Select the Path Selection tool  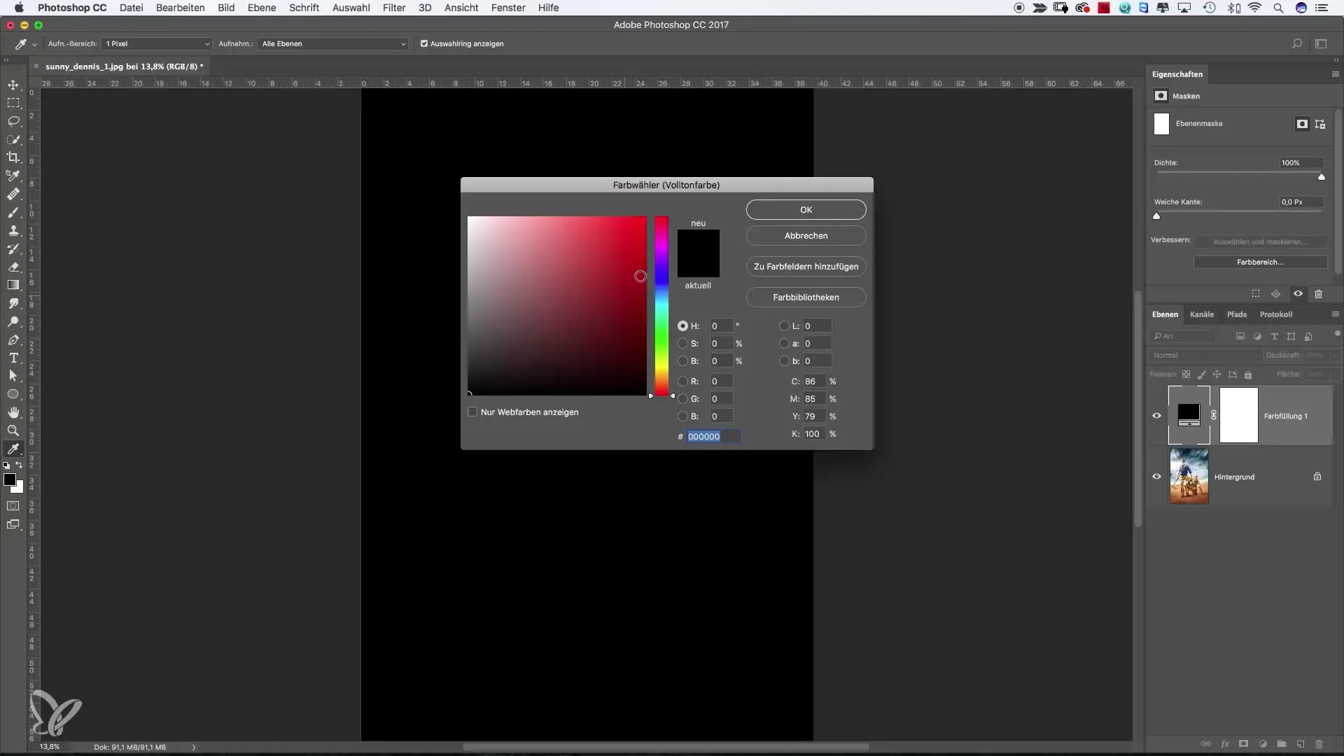pyautogui.click(x=13, y=376)
